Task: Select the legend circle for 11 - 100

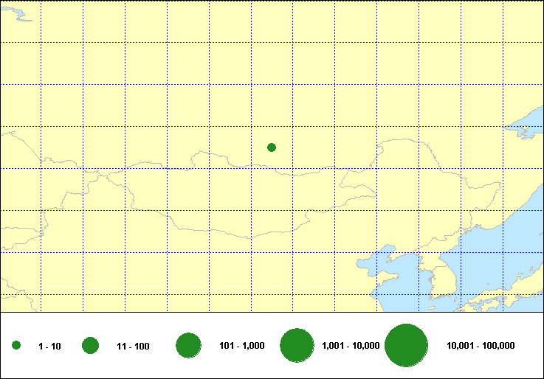Action: (91, 346)
